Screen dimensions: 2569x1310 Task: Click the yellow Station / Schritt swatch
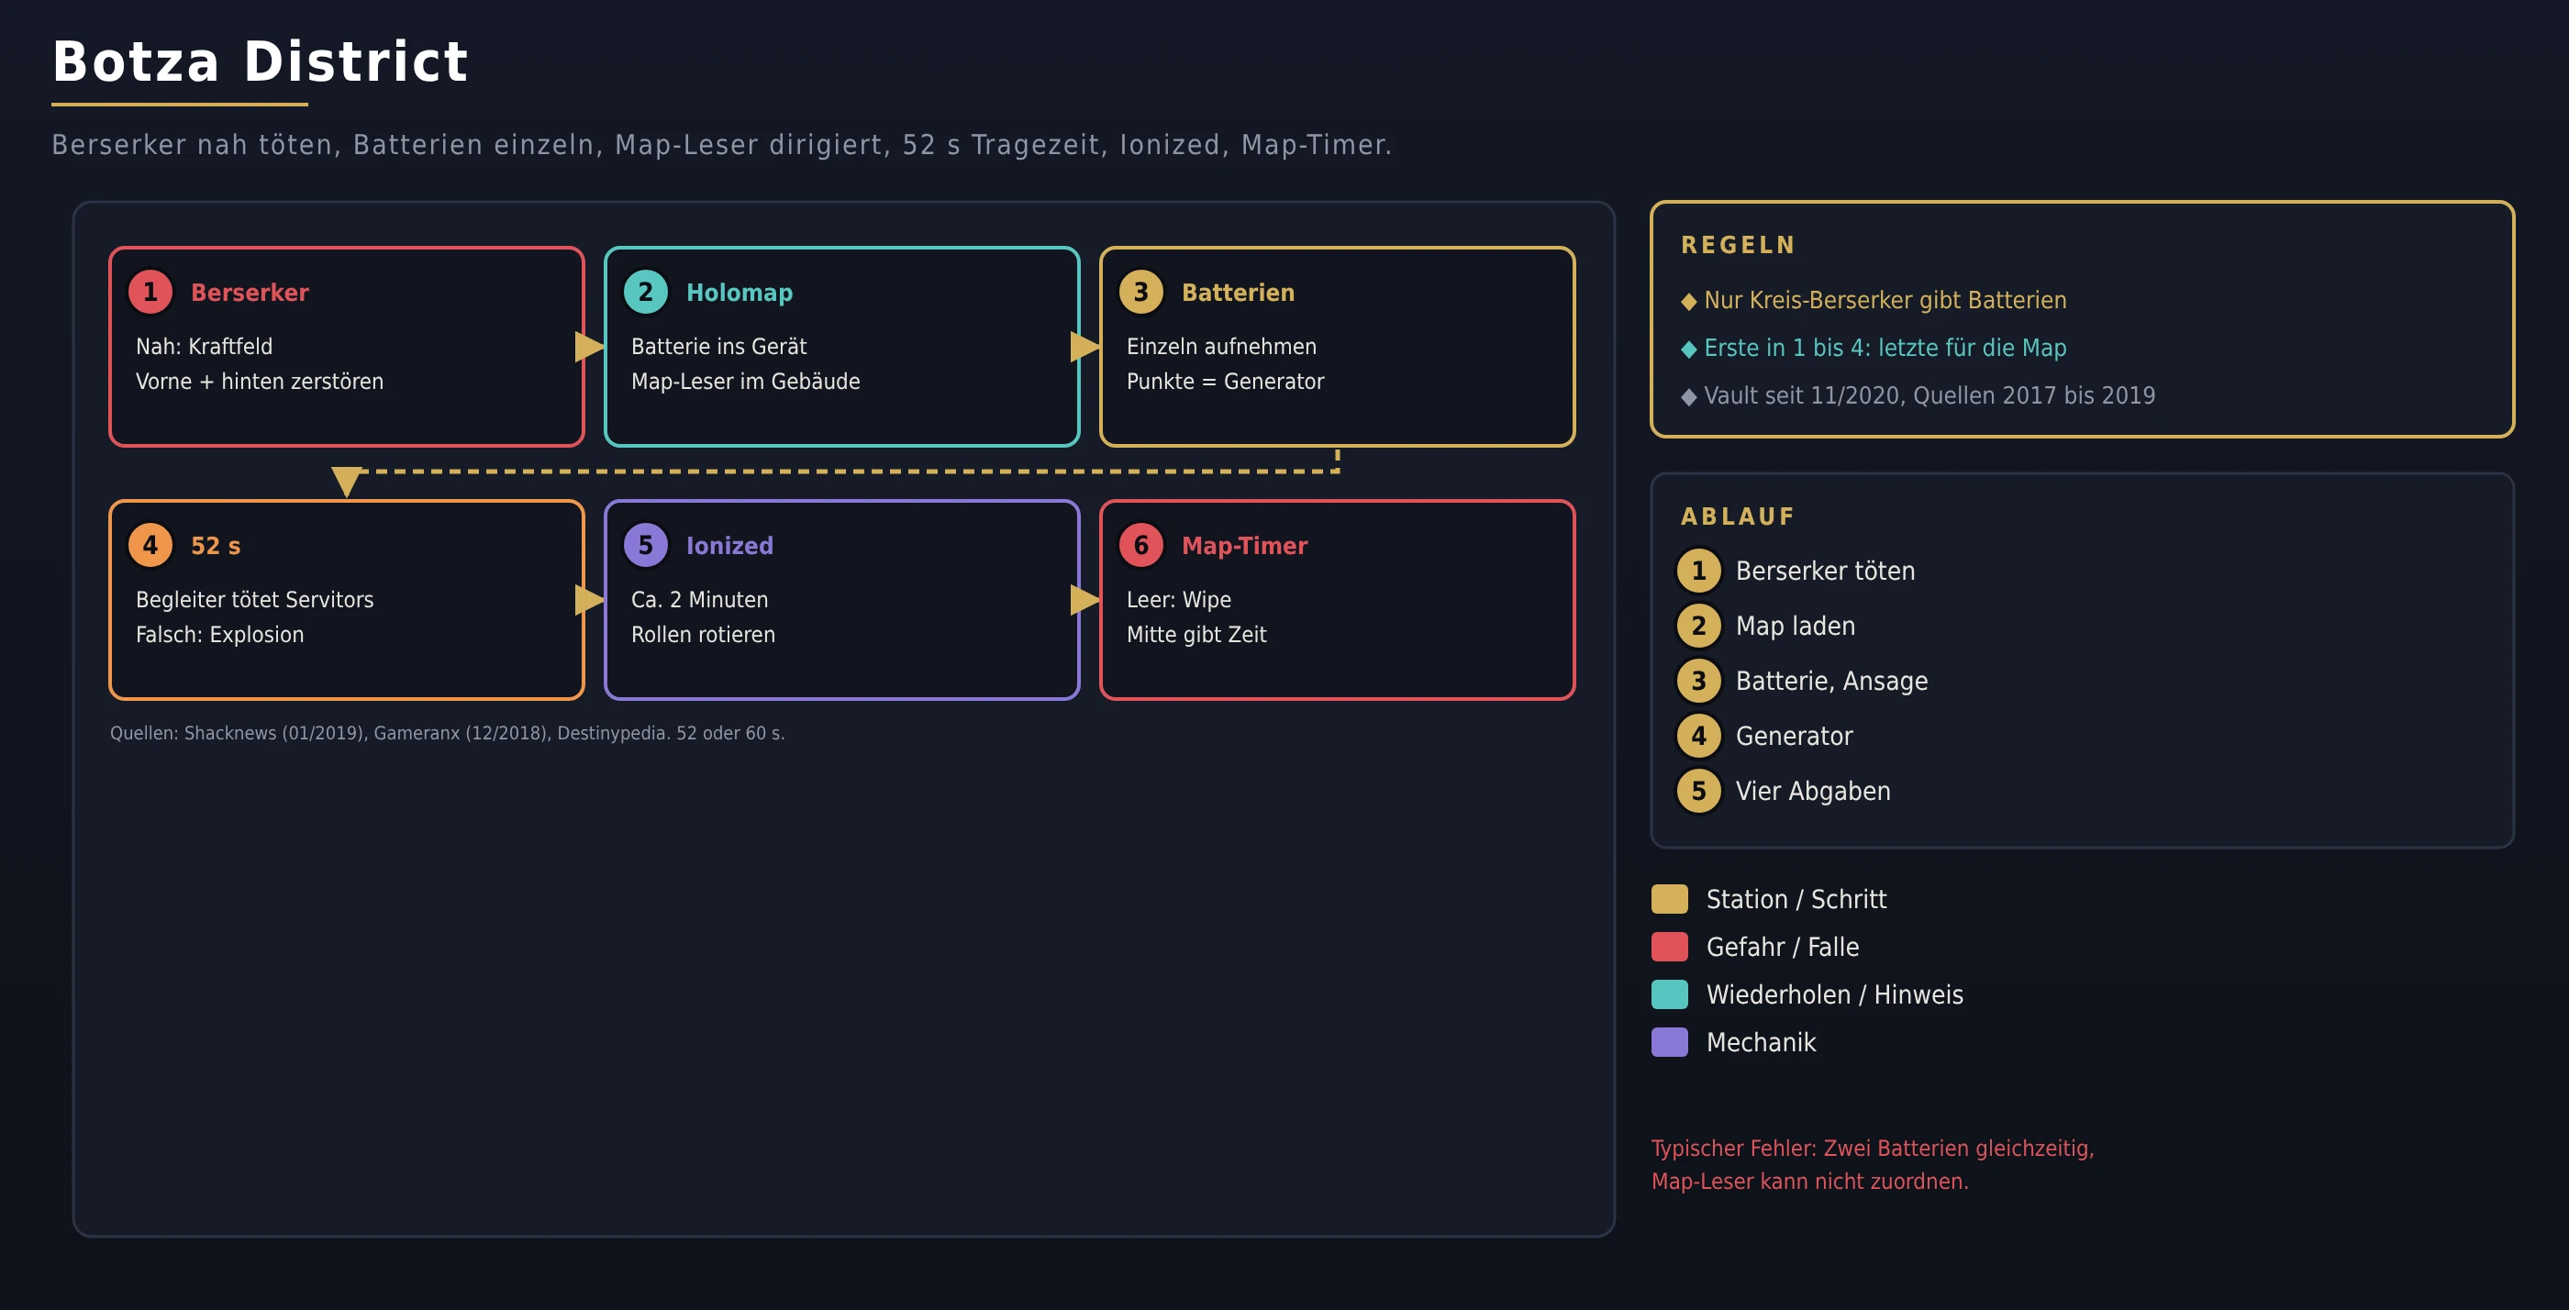tap(1670, 899)
